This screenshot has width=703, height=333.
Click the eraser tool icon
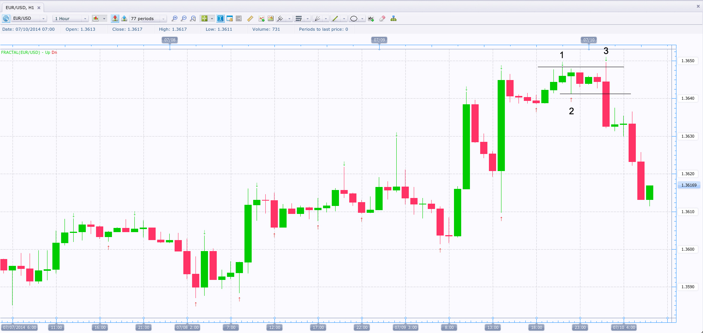382,19
